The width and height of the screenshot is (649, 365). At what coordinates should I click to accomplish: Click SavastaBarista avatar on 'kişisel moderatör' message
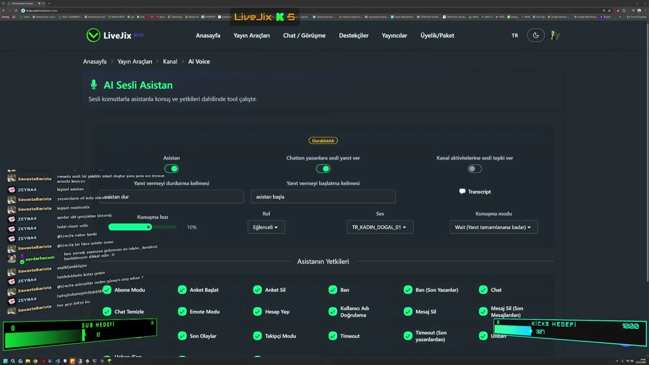tap(12, 208)
